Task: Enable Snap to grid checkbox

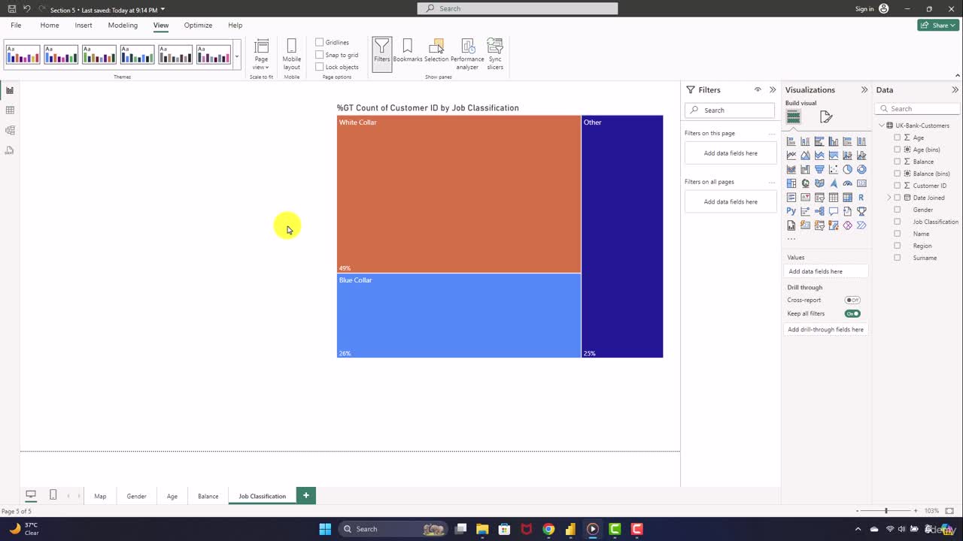Action: tap(320, 55)
